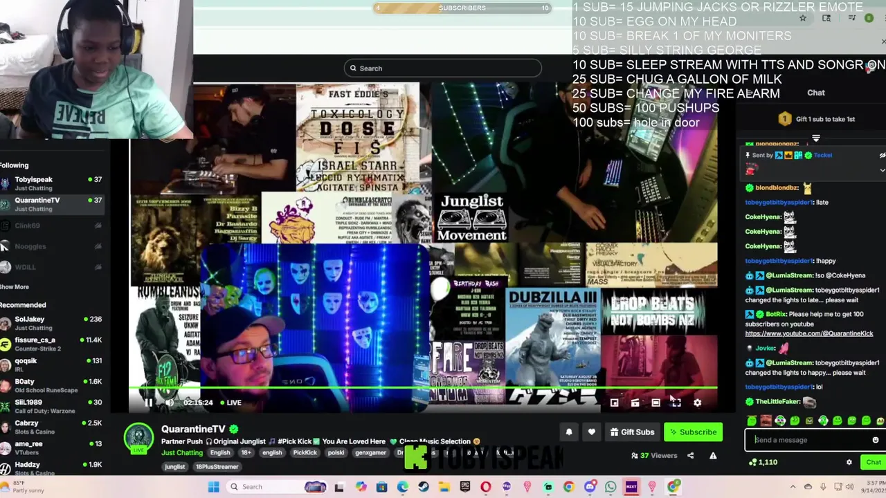The width and height of the screenshot is (886, 498).
Task: Select the polski tag
Action: coord(336,453)
